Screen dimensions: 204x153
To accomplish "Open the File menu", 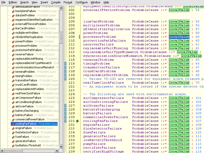I will 3,2.
